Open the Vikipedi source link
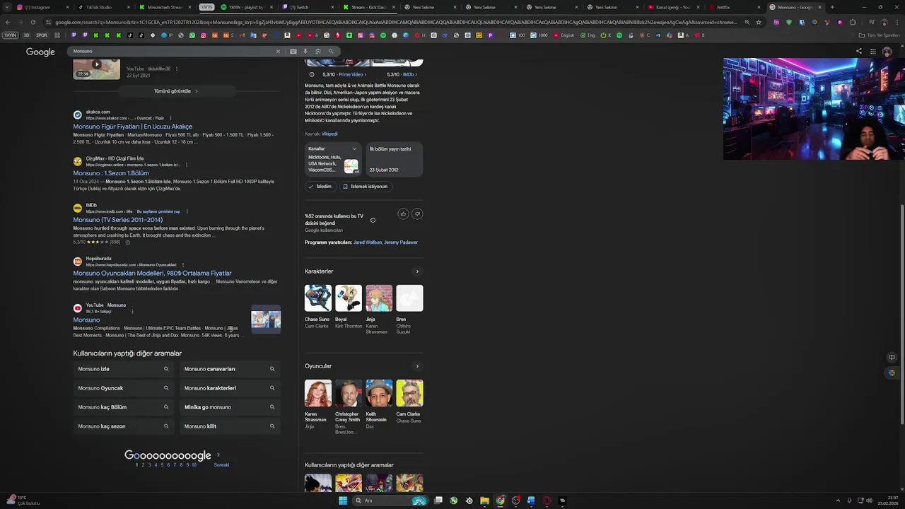The width and height of the screenshot is (905, 509). (x=329, y=134)
